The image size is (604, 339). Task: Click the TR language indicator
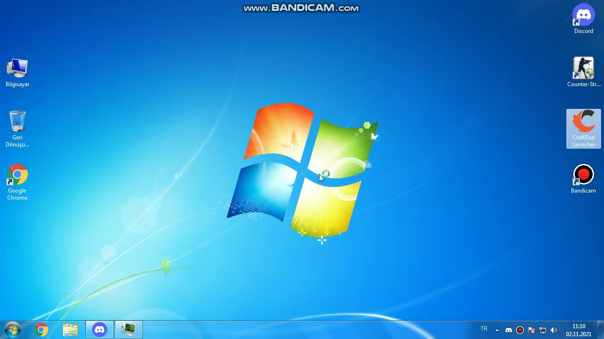484,329
